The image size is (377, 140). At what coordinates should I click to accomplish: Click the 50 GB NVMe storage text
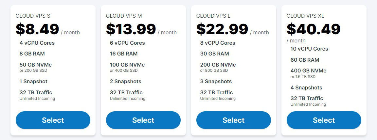(36, 65)
